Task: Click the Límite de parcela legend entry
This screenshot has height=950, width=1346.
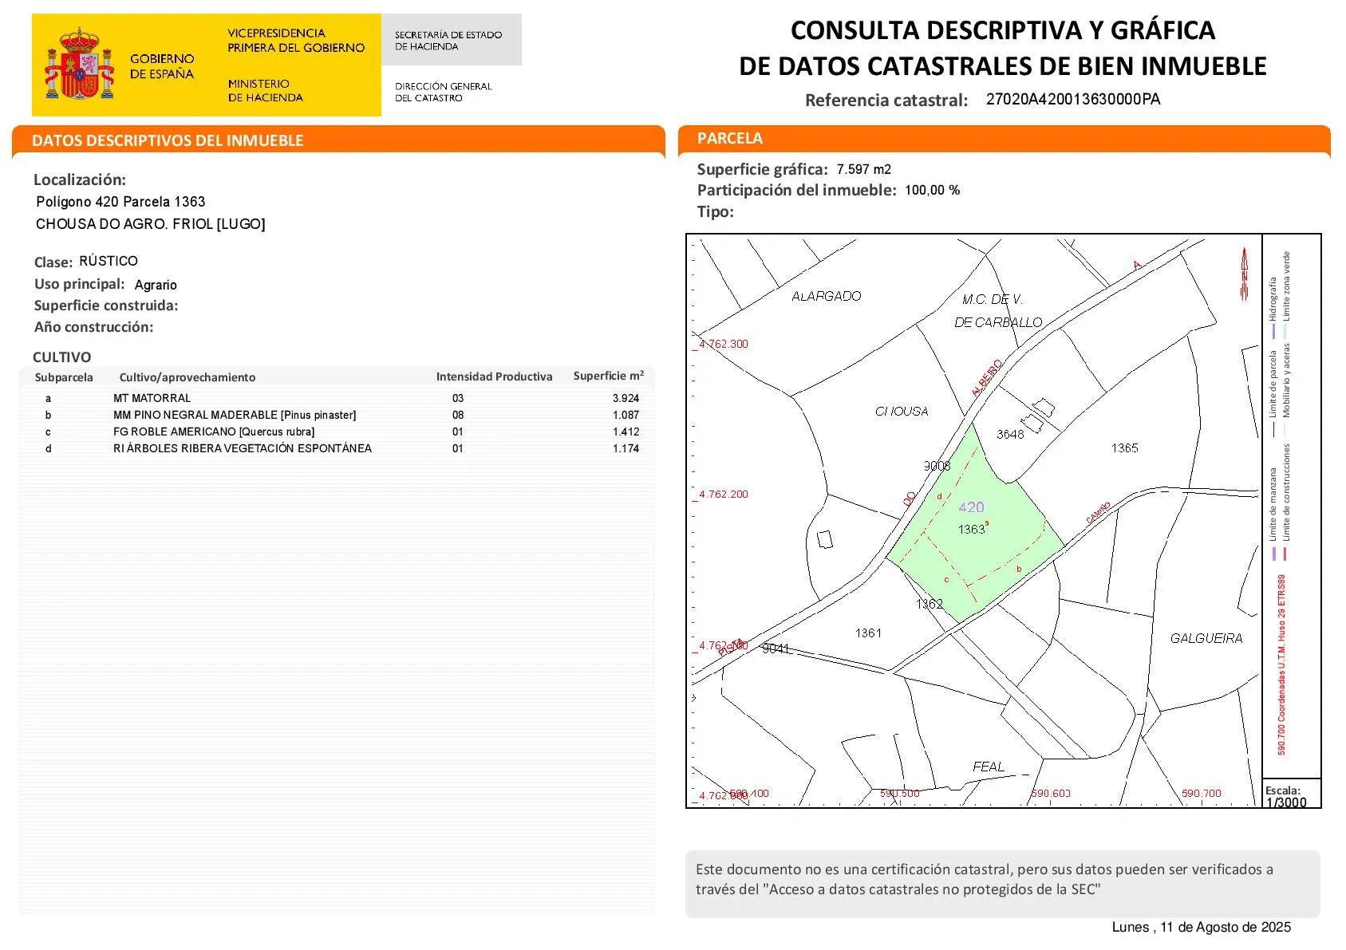Action: 1274,393
